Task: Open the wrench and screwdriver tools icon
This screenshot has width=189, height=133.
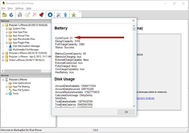Action: click(x=58, y=14)
